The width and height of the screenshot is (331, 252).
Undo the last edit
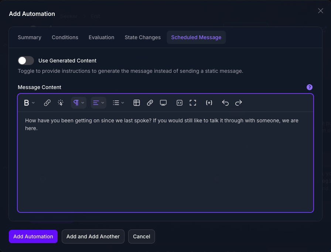coord(225,103)
